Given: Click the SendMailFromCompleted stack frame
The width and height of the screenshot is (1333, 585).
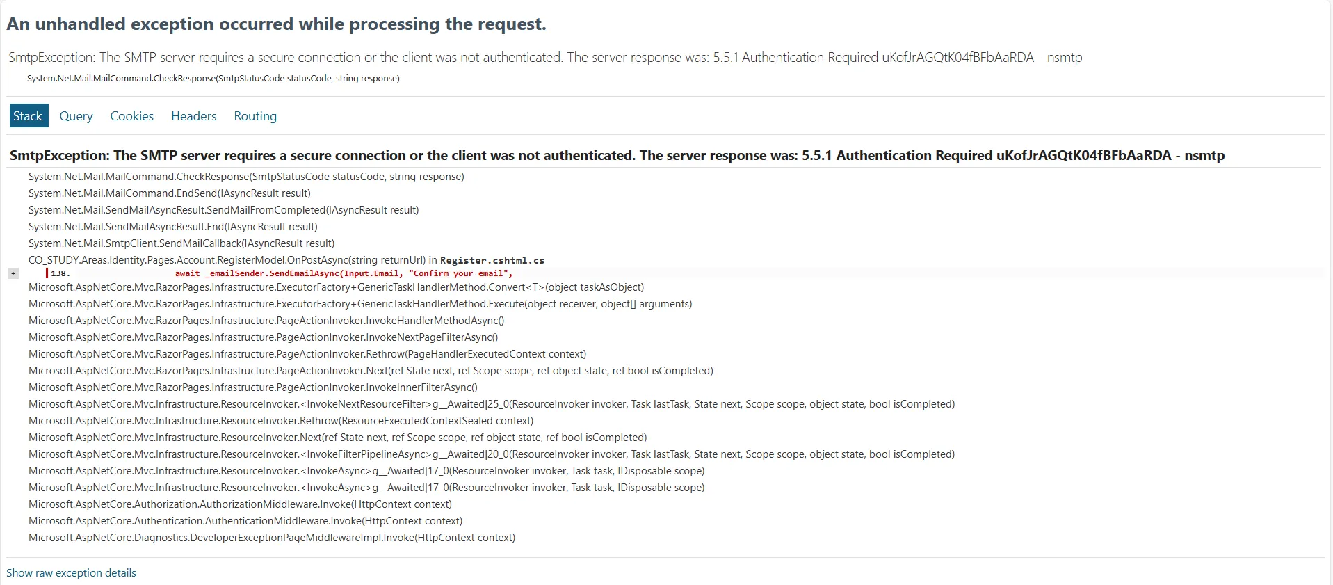Looking at the screenshot, I should [x=223, y=210].
